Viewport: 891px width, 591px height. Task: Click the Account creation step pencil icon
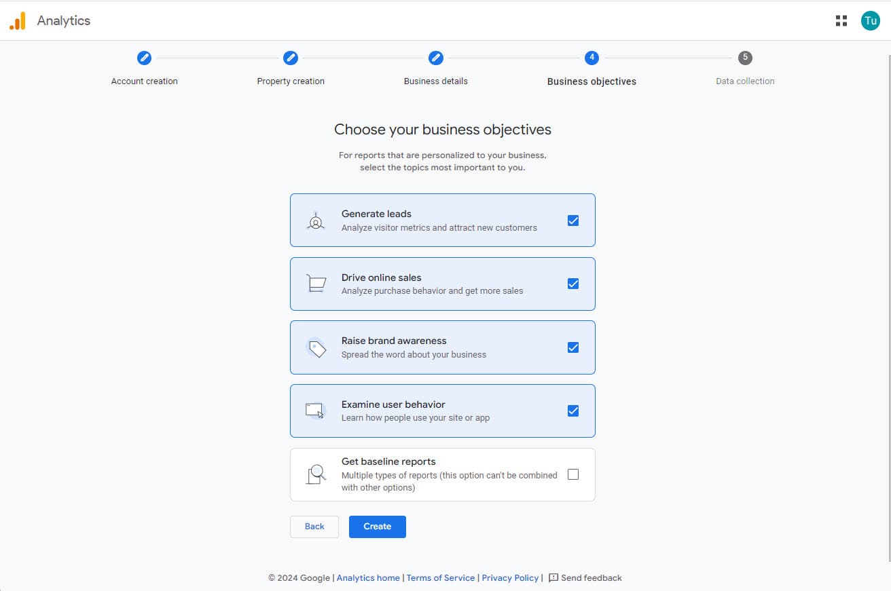click(x=144, y=58)
